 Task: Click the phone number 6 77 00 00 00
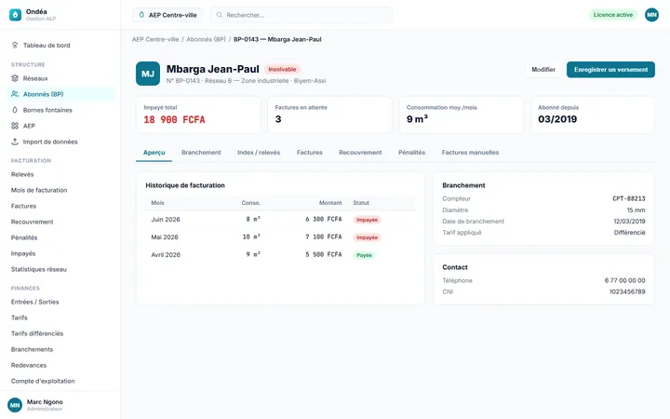point(624,281)
